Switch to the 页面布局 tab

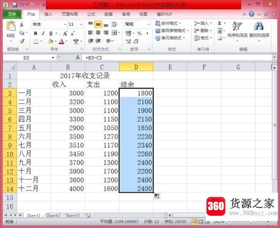(70, 14)
